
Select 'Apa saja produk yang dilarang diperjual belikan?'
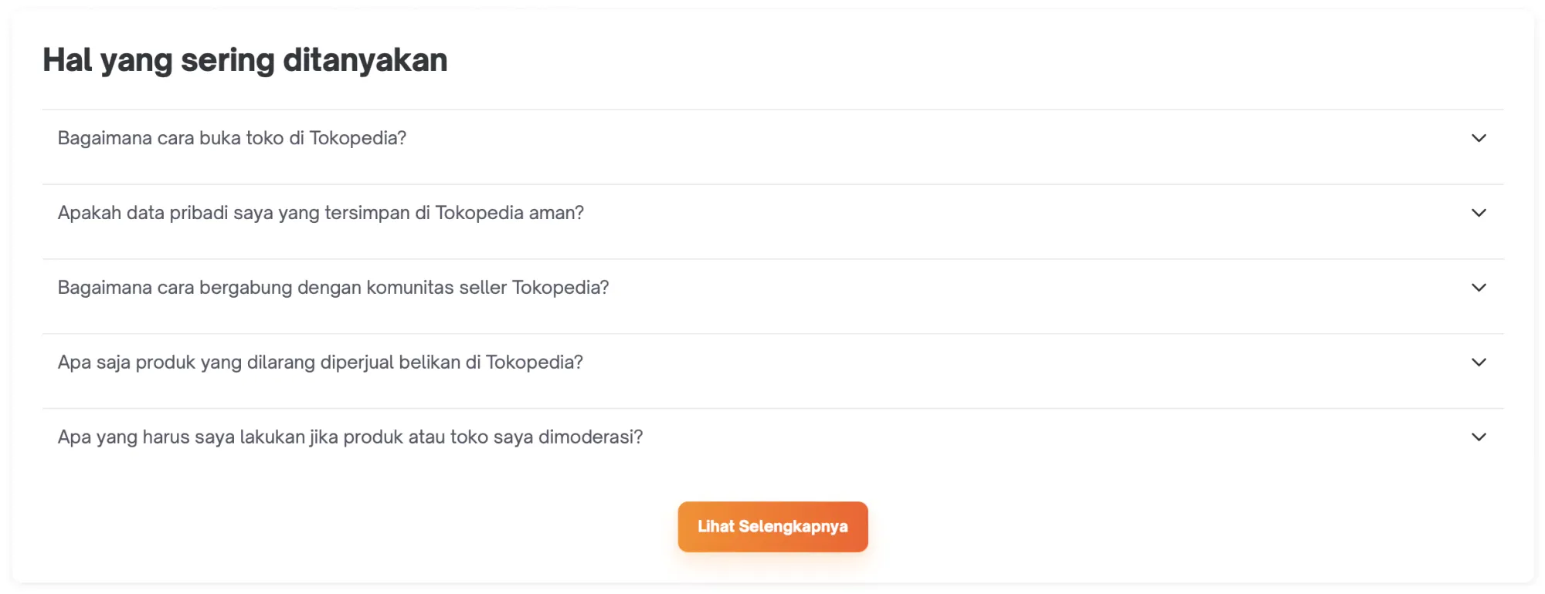pyautogui.click(x=320, y=361)
